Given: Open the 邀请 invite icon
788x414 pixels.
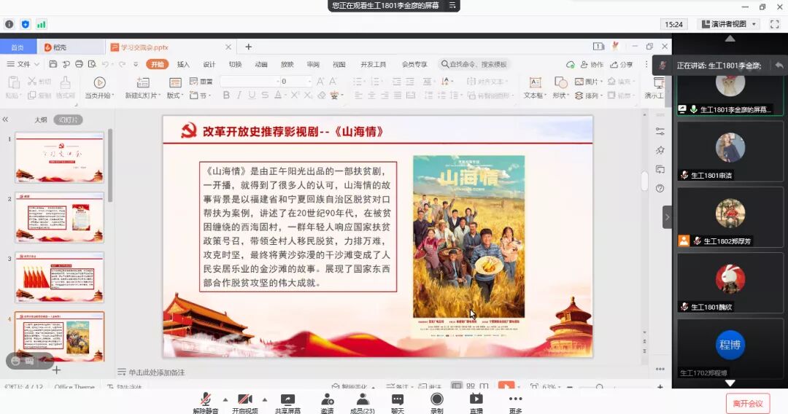Looking at the screenshot, I should tap(327, 400).
